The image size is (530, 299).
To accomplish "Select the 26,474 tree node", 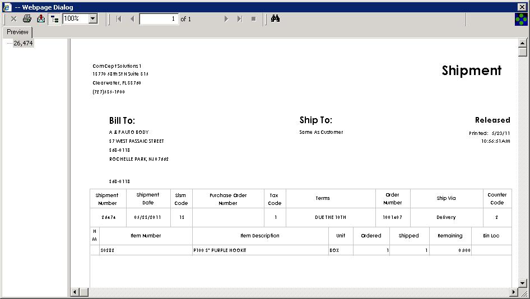I will [23, 43].
